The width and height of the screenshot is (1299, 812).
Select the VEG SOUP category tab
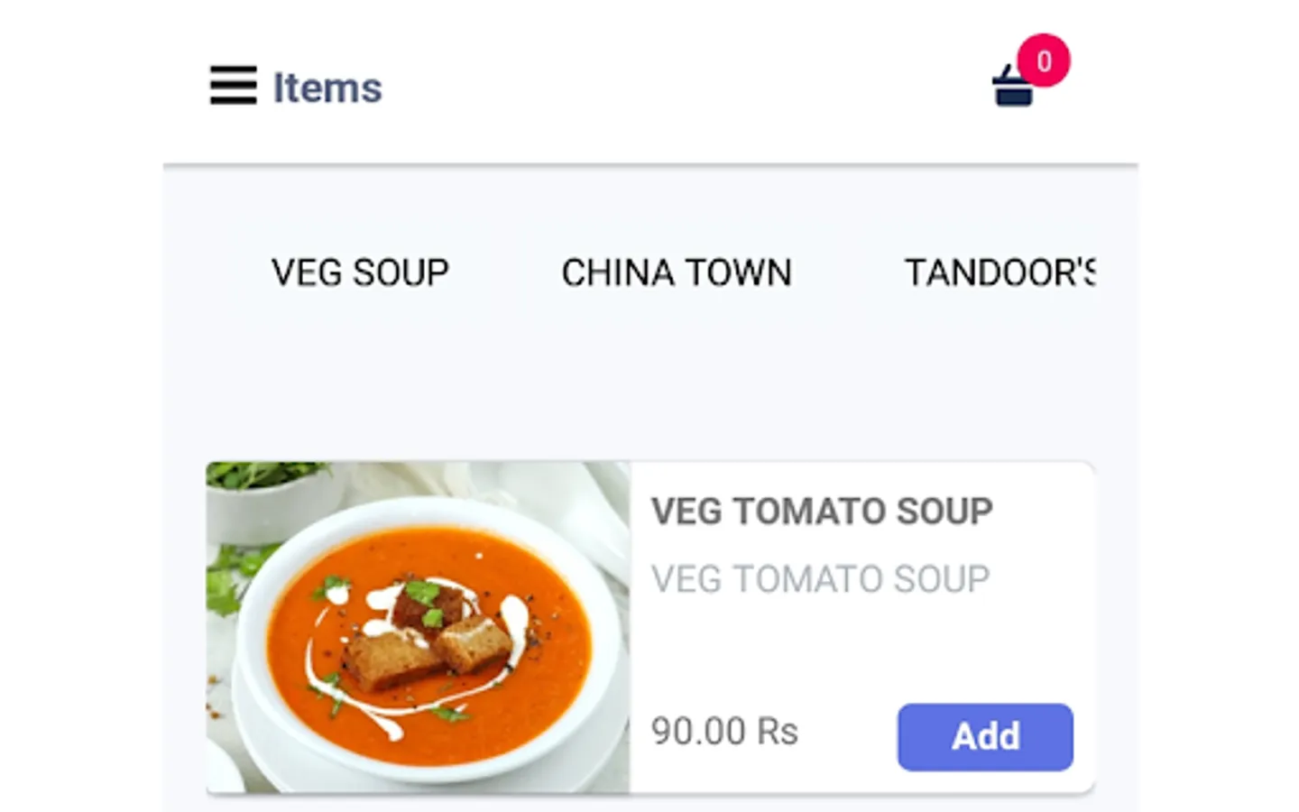pos(360,272)
